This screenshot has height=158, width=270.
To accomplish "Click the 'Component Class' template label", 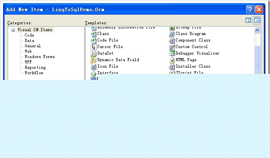I will pos(193,40).
